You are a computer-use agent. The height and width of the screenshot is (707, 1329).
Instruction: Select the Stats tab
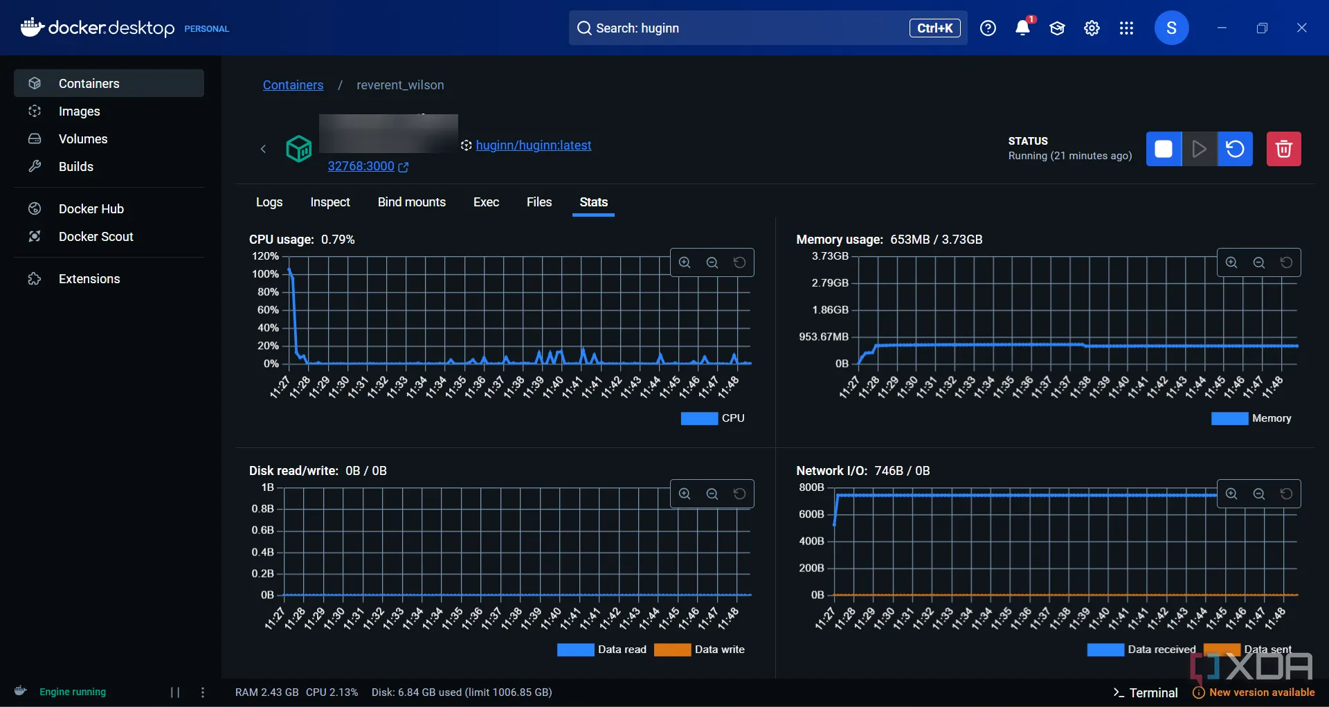[594, 202]
